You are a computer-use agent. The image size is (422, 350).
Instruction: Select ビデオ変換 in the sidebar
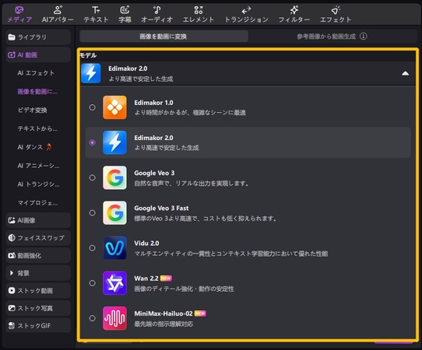[32, 110]
